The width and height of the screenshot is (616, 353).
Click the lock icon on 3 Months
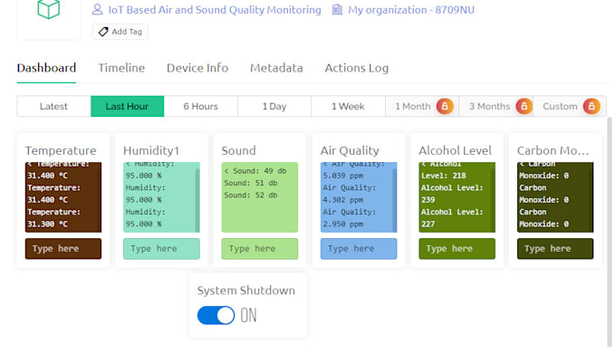[x=525, y=106]
